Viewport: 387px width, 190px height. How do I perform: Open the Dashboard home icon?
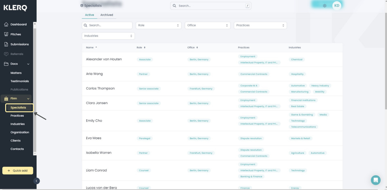tap(6, 24)
